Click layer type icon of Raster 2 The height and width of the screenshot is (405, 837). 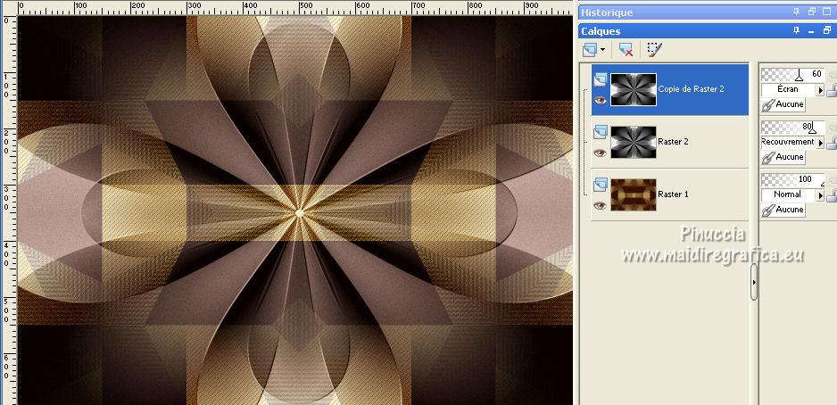pyautogui.click(x=600, y=132)
